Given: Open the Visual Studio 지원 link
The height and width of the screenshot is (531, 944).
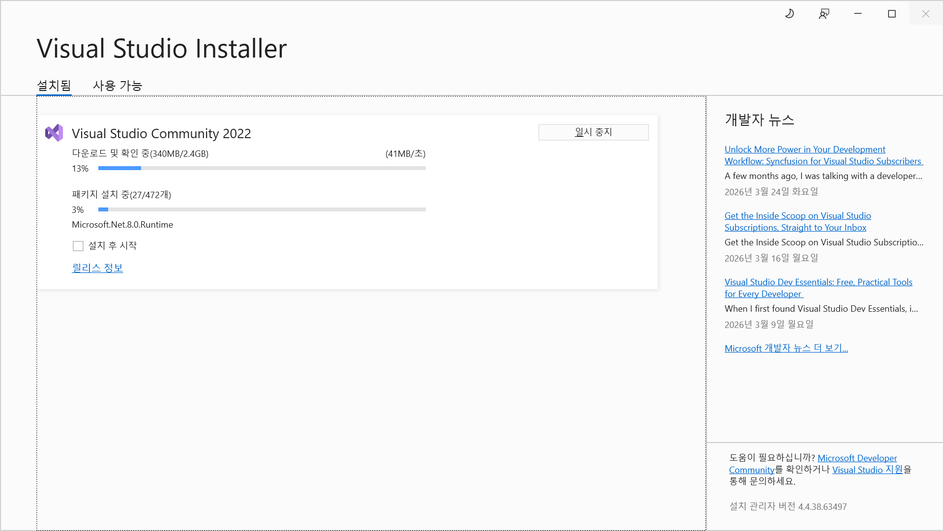Looking at the screenshot, I should click(x=867, y=470).
